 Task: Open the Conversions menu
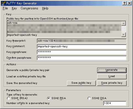(x=29, y=8)
